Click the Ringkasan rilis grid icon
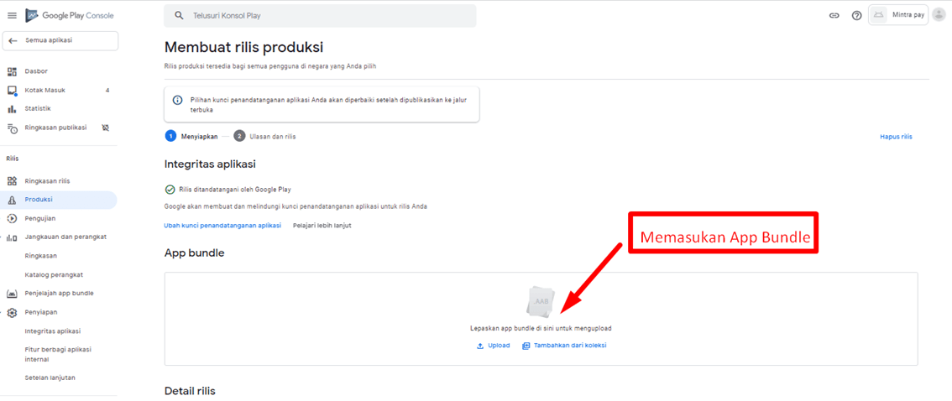Image resolution: width=952 pixels, height=401 pixels. 12,180
